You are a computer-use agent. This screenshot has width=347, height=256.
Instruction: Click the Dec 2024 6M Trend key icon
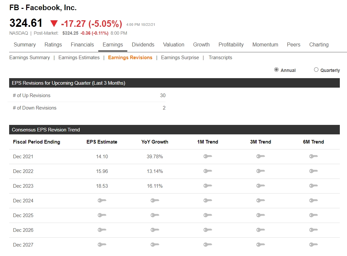click(313, 200)
